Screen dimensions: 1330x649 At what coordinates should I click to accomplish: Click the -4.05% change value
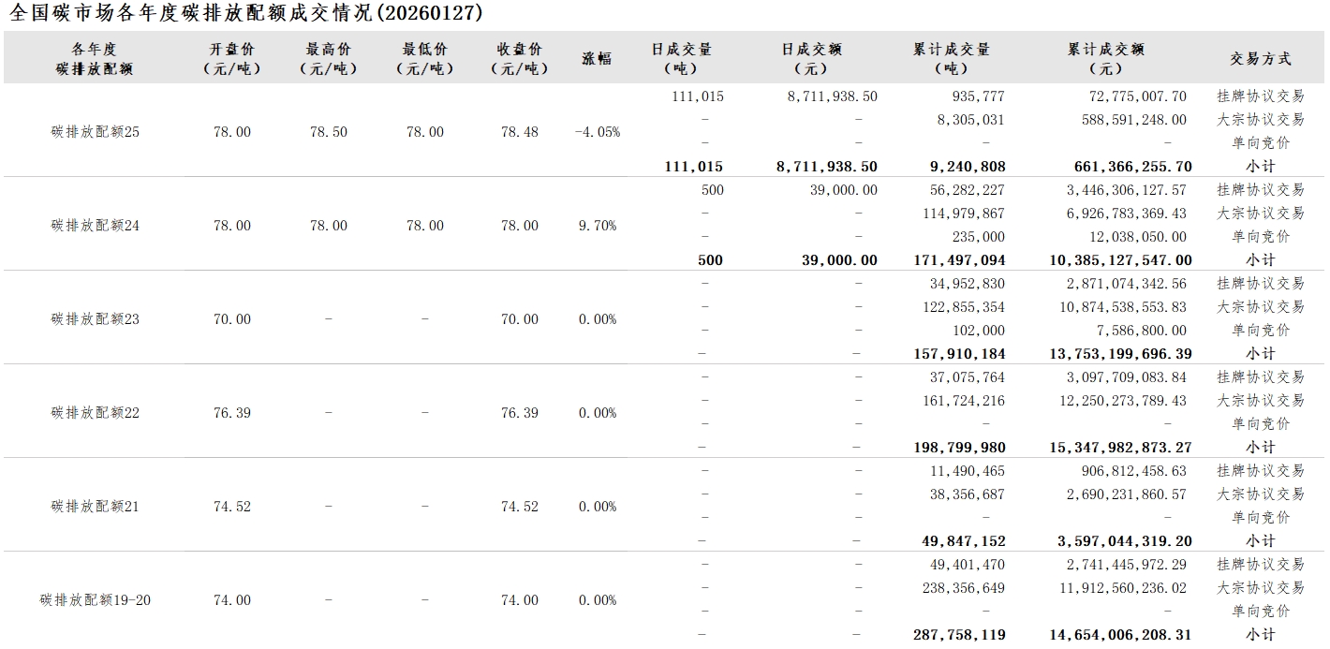[x=597, y=132]
